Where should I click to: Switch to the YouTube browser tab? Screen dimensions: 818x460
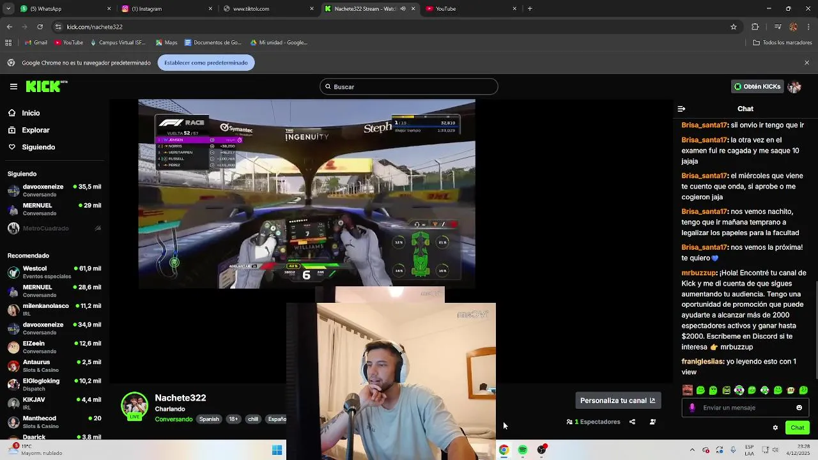(471, 9)
